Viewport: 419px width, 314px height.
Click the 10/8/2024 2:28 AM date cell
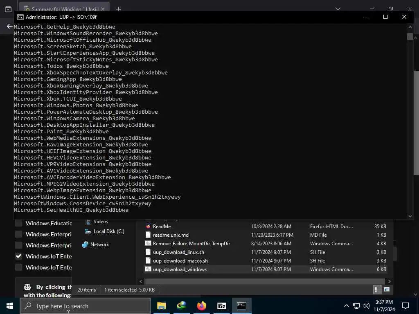point(271,226)
